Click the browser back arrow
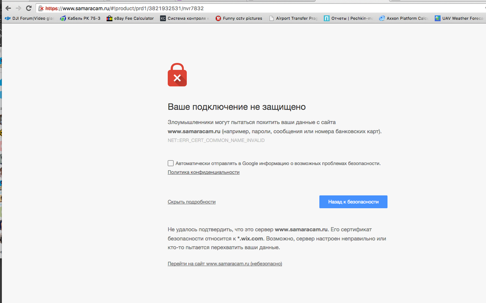Image resolution: width=486 pixels, height=303 pixels. click(8, 8)
